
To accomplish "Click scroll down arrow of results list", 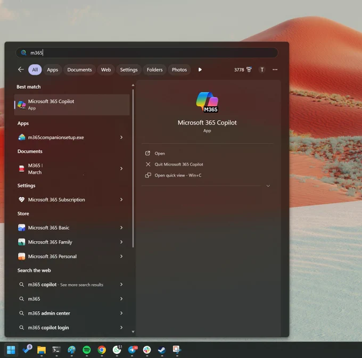I will 133,332.
